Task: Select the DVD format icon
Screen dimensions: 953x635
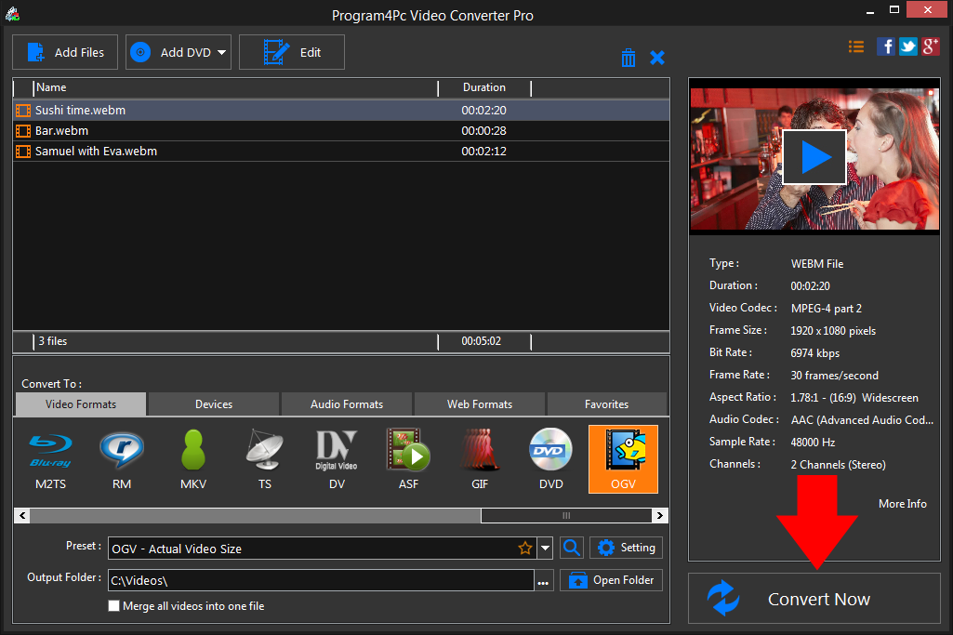Action: point(551,458)
